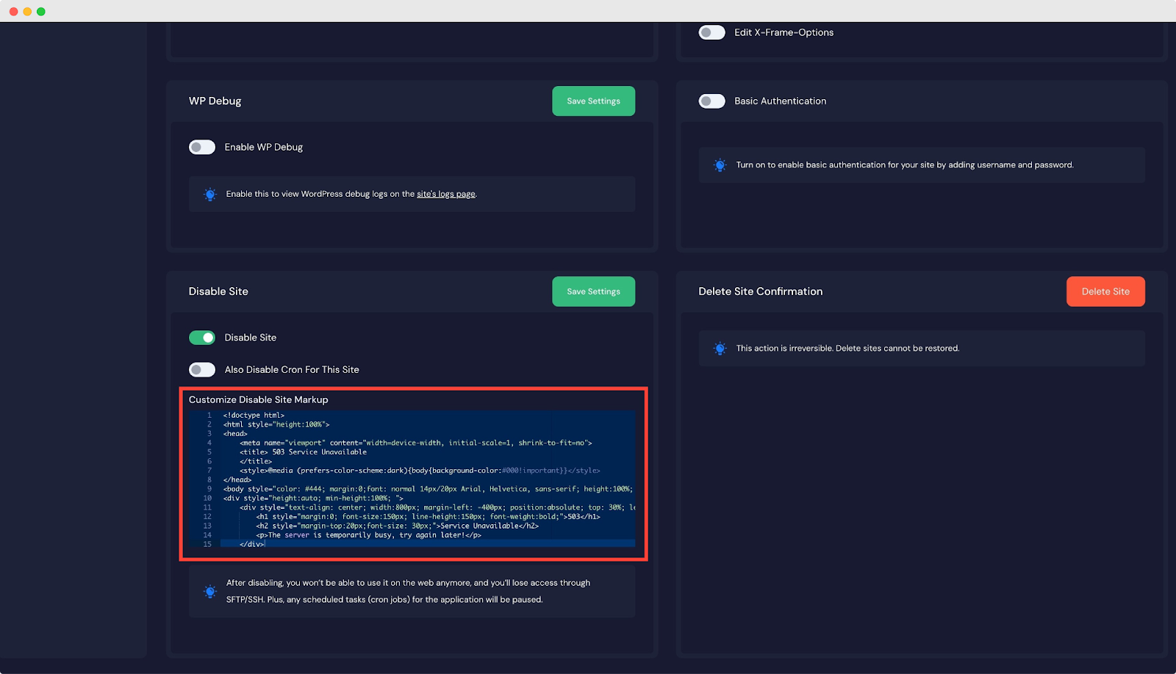
Task: Click the lightbulb icon in the disable site warning
Action: tap(211, 590)
